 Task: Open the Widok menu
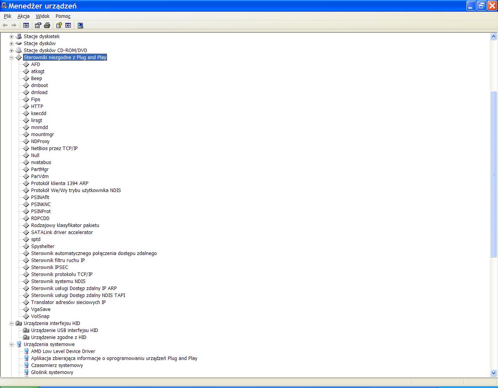(42, 16)
